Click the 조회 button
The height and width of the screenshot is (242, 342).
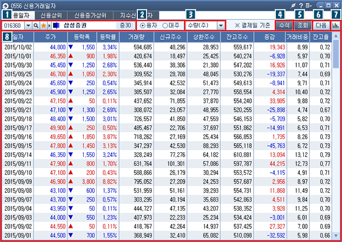pos(303,26)
